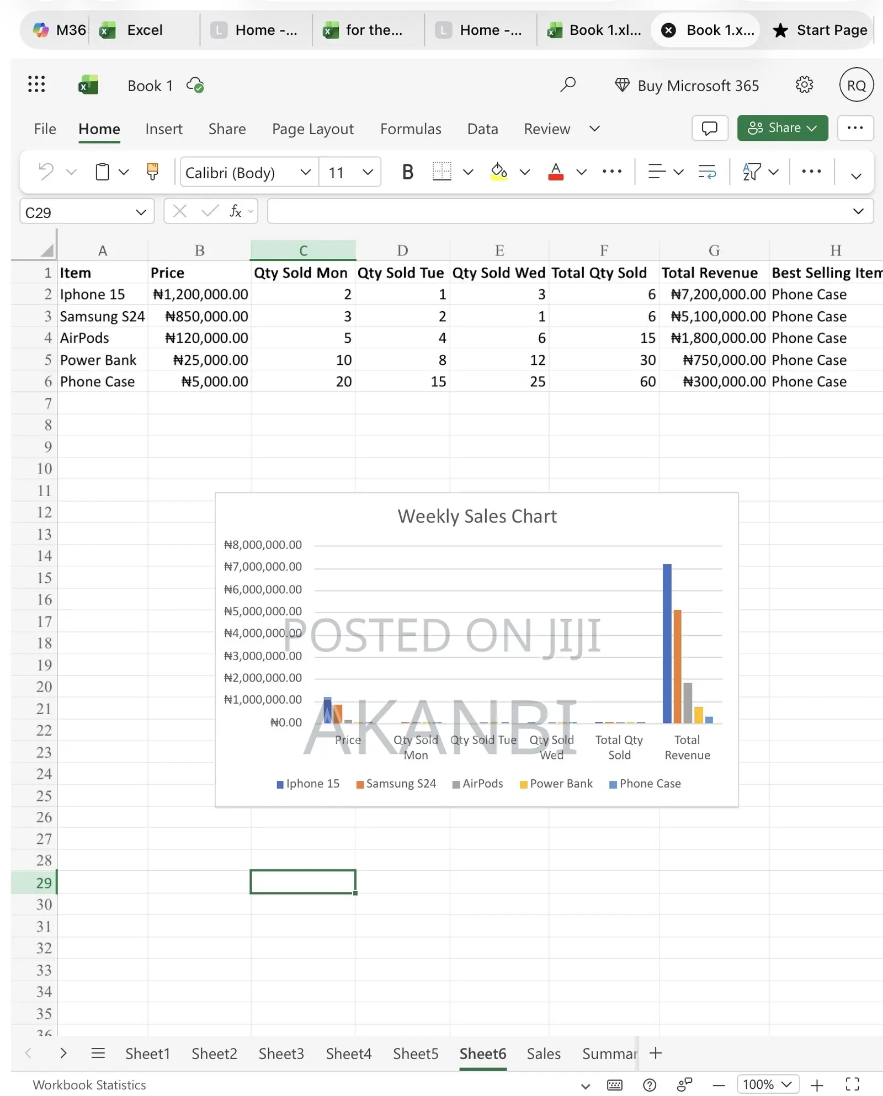Click the Excel logo icon beside Book 1
This screenshot has height=1096, width=883.
pyautogui.click(x=88, y=85)
